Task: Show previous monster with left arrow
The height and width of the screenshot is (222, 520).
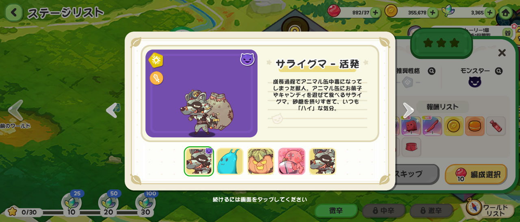Action: pos(112,110)
